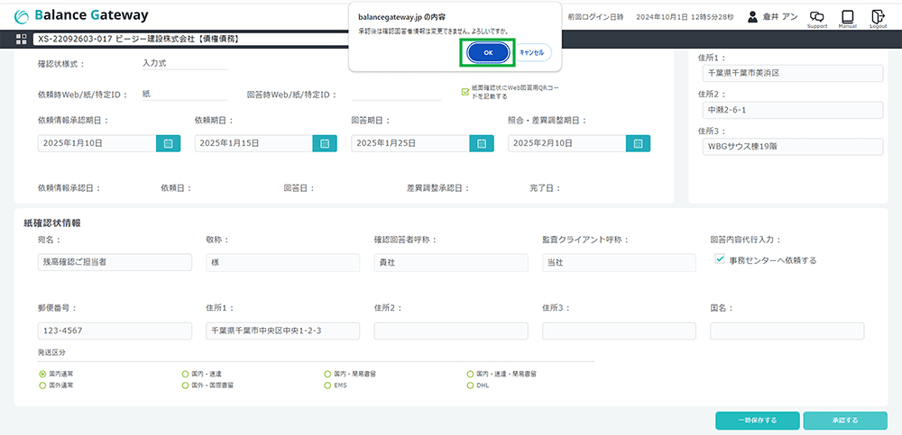Image resolution: width=902 pixels, height=435 pixels.
Task: Select the EMS shipping option
Action: [327, 385]
